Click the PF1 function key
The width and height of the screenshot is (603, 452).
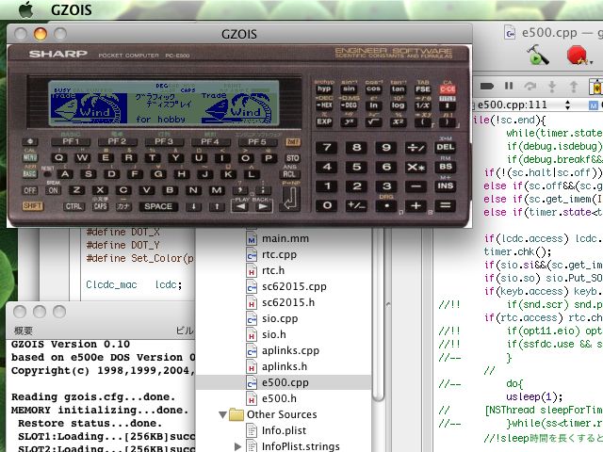[x=71, y=142]
